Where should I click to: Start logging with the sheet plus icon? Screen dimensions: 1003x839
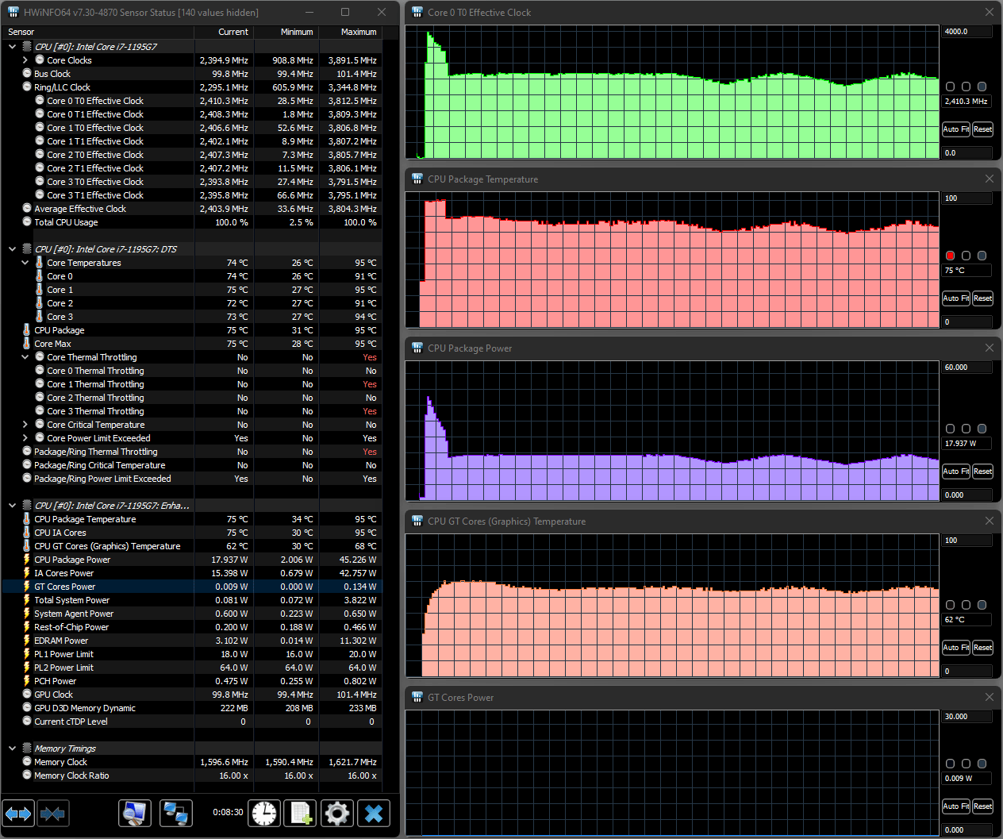point(301,814)
